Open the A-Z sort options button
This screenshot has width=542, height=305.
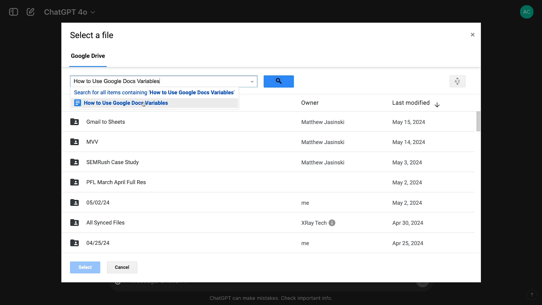pyautogui.click(x=457, y=81)
